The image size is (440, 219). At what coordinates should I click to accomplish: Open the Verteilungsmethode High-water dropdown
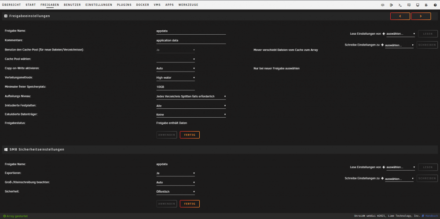[176, 78]
